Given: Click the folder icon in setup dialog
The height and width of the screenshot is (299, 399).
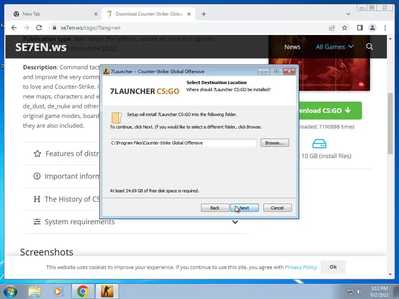Looking at the screenshot, I should [x=116, y=118].
